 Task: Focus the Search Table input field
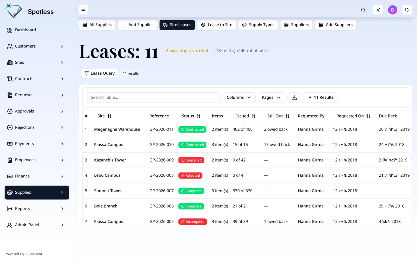[x=154, y=97]
